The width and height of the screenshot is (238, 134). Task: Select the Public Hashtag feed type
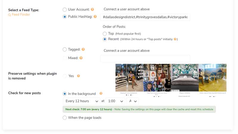65,17
